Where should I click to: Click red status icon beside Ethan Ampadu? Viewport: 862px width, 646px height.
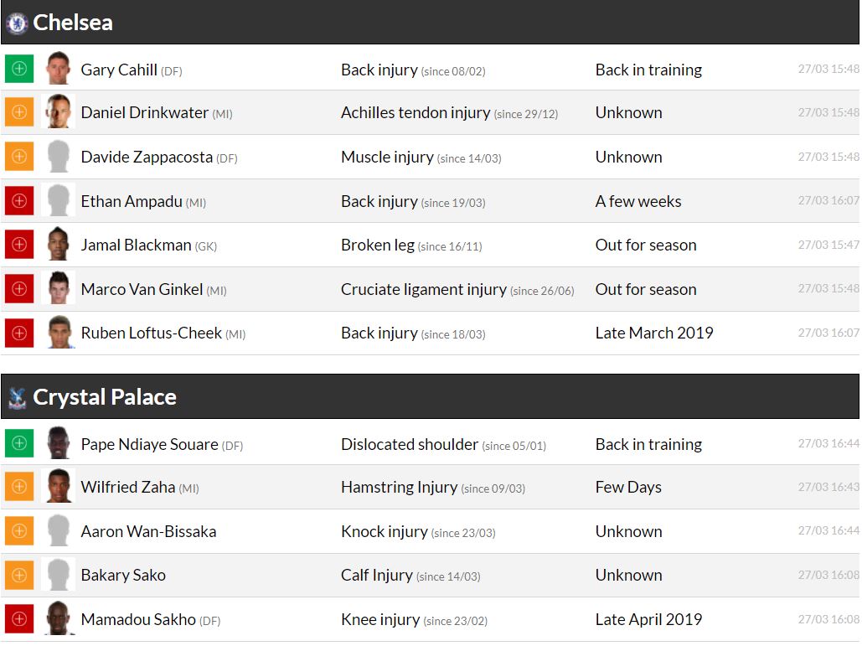tap(19, 201)
